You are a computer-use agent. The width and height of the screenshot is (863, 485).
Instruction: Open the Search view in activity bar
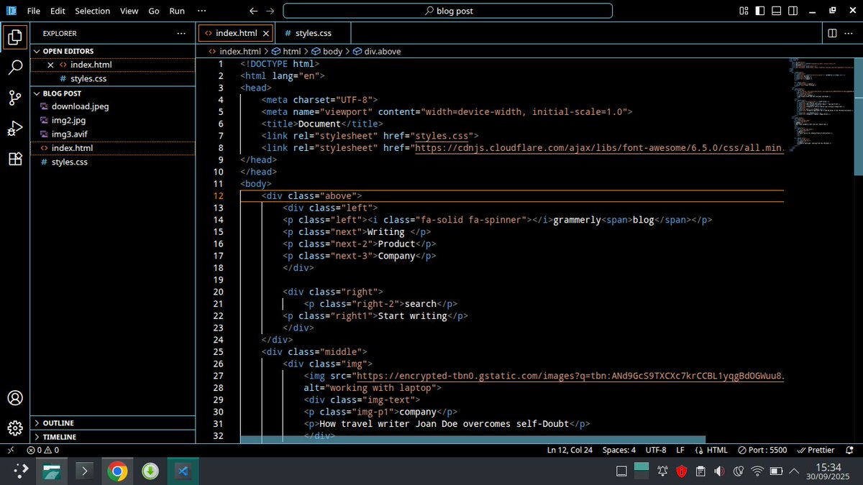click(x=15, y=68)
